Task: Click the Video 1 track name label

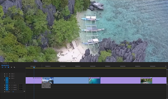Action: click(13, 78)
